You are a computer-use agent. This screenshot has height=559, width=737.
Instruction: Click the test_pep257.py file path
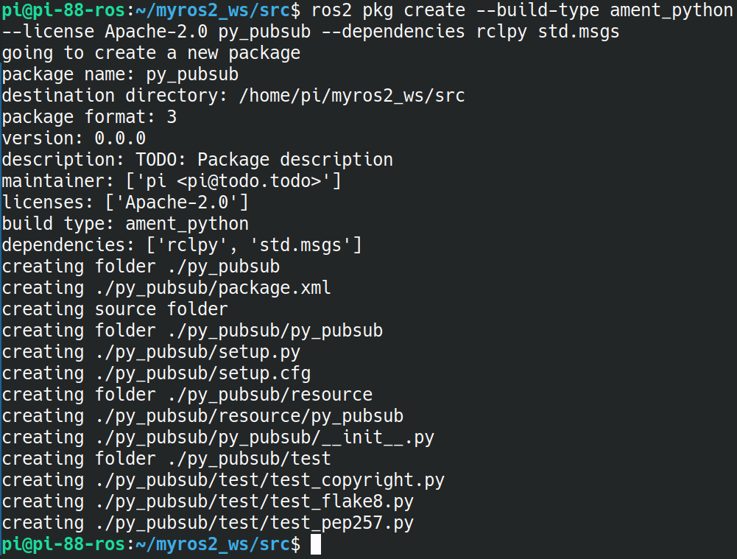point(254,523)
